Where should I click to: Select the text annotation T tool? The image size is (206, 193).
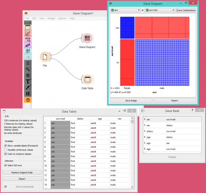(28, 81)
